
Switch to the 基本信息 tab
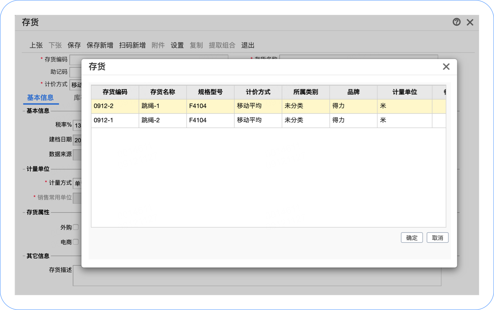click(x=40, y=98)
